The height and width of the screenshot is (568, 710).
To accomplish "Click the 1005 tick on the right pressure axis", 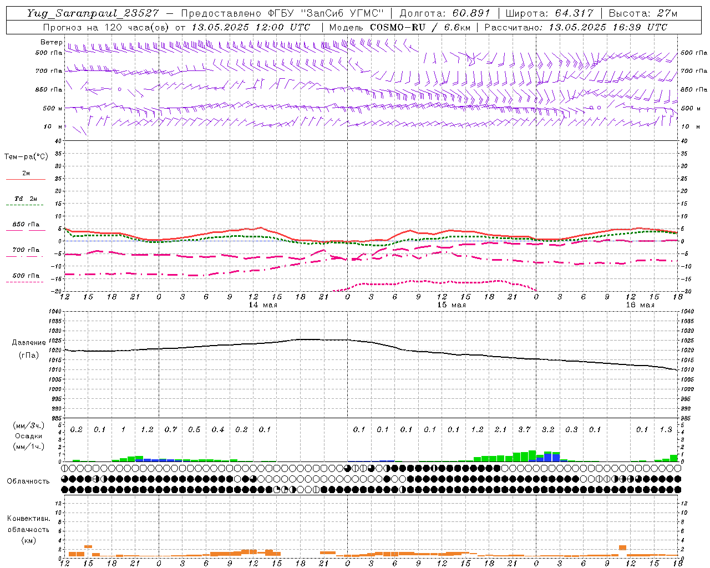I will click(x=687, y=379).
